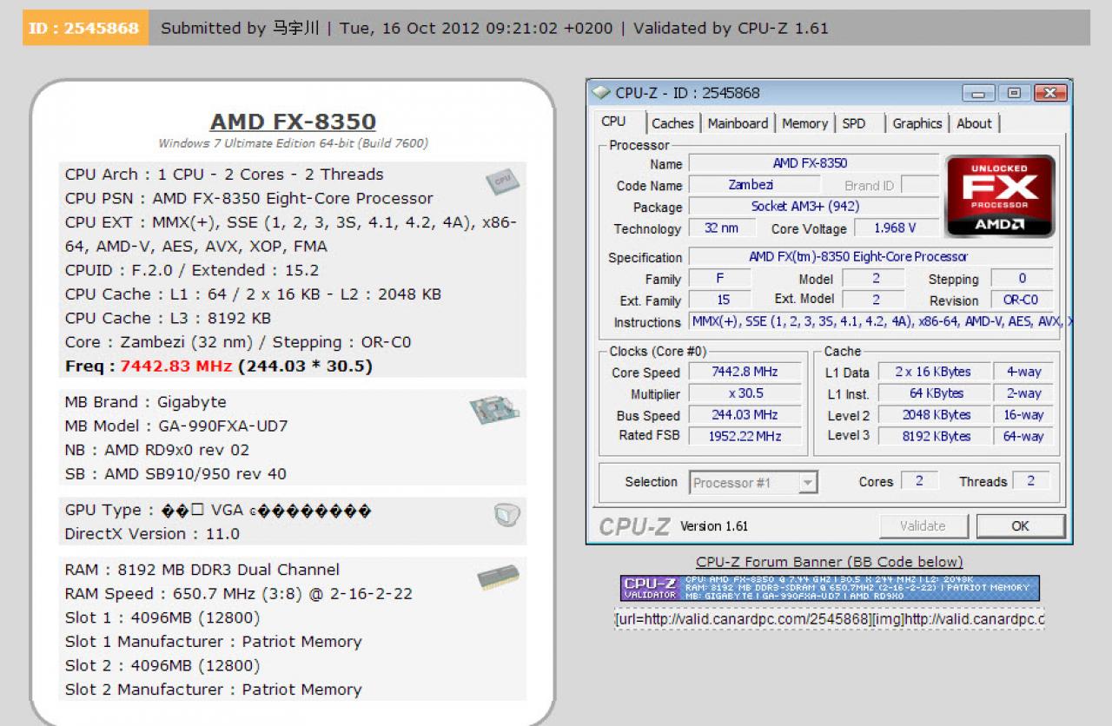The image size is (1112, 726).
Task: Click the Windows 7 Ultimate Edition subtitle
Action: click(x=293, y=143)
